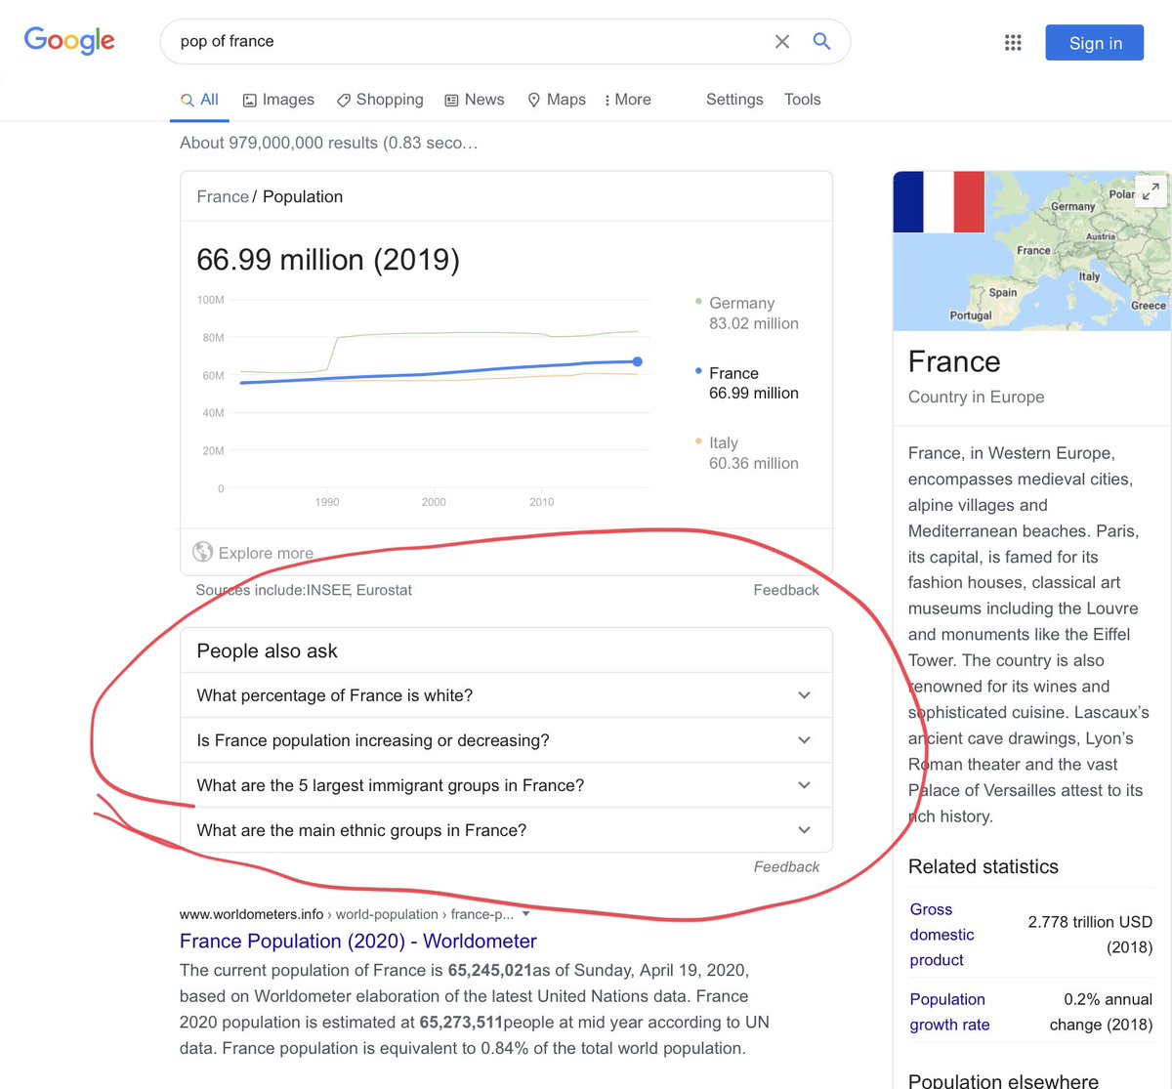Click Explore more link
This screenshot has height=1089, width=1172.
point(266,553)
